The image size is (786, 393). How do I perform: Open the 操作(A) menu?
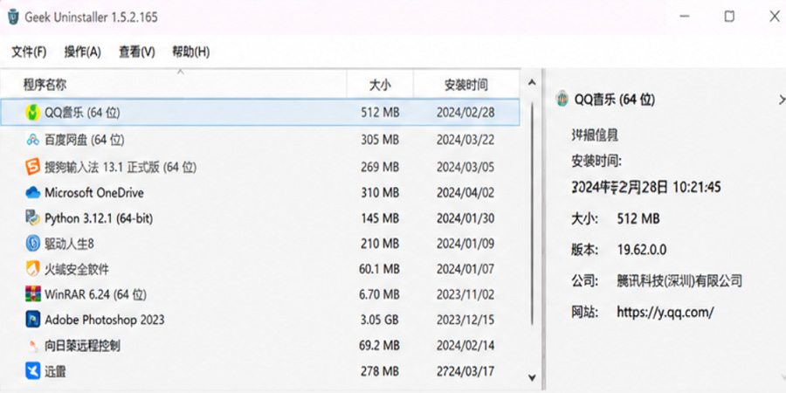[83, 52]
